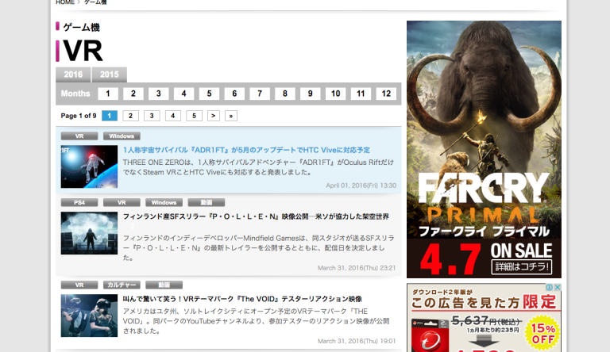This screenshot has height=352, width=610.
Task: Click 詳細はコチラ! button on Far Cry ad
Action: click(x=522, y=266)
